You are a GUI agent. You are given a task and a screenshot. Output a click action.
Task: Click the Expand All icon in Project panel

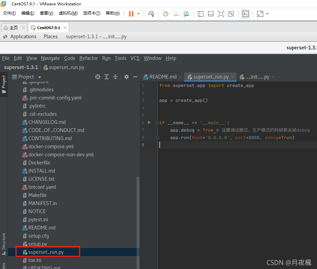[x=107, y=77]
